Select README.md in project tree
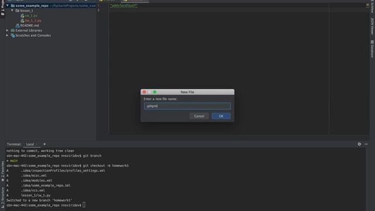Viewport: 375px width, 211px height. point(29,25)
